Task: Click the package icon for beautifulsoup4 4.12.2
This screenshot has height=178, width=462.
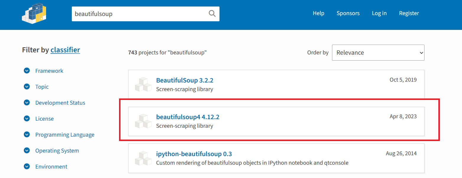Action: click(x=143, y=121)
